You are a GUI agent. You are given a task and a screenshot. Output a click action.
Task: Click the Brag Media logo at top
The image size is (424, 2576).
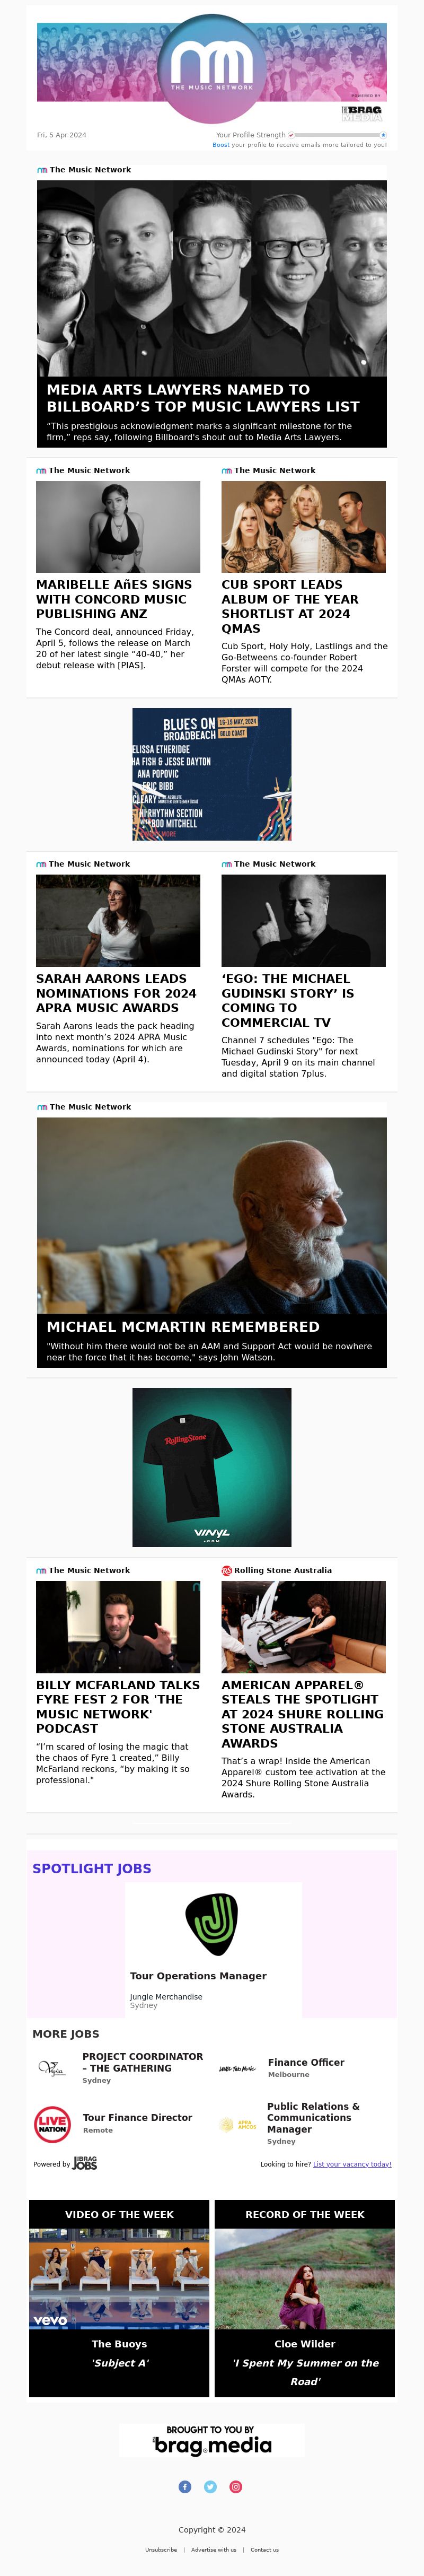[362, 113]
